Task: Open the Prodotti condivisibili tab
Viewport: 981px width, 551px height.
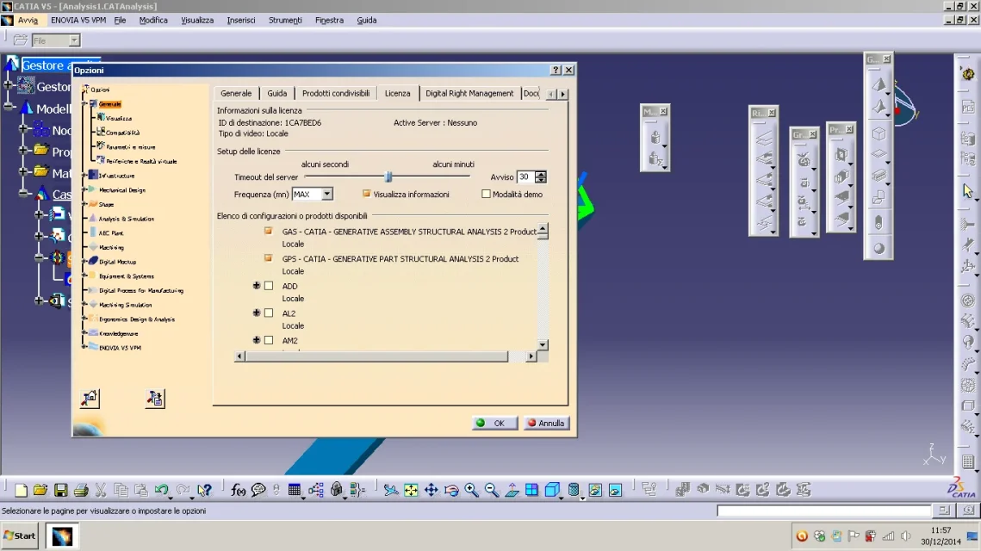Action: [336, 93]
